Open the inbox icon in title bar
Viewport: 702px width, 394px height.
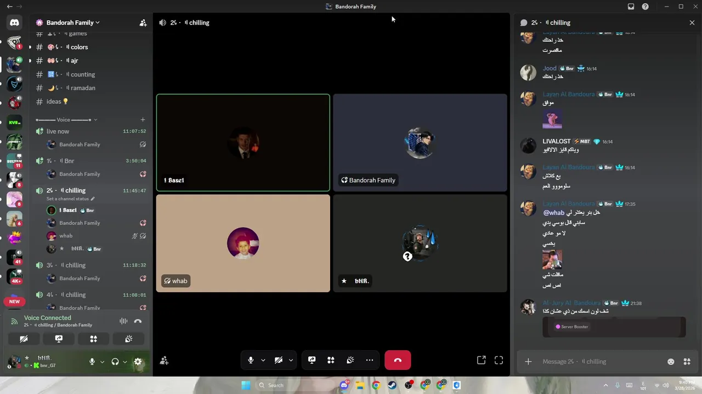tap(631, 7)
